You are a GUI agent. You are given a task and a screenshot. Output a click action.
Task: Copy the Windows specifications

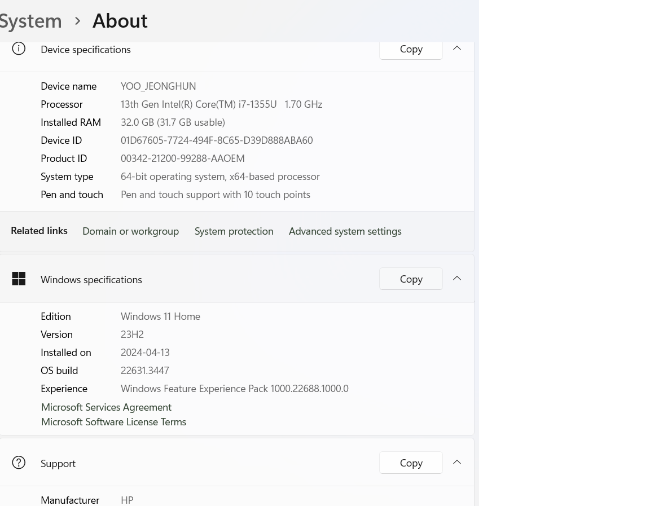[411, 279]
